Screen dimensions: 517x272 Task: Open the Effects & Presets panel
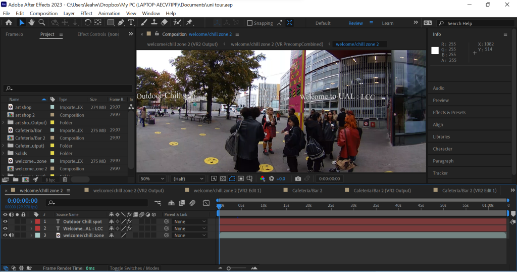[449, 112]
